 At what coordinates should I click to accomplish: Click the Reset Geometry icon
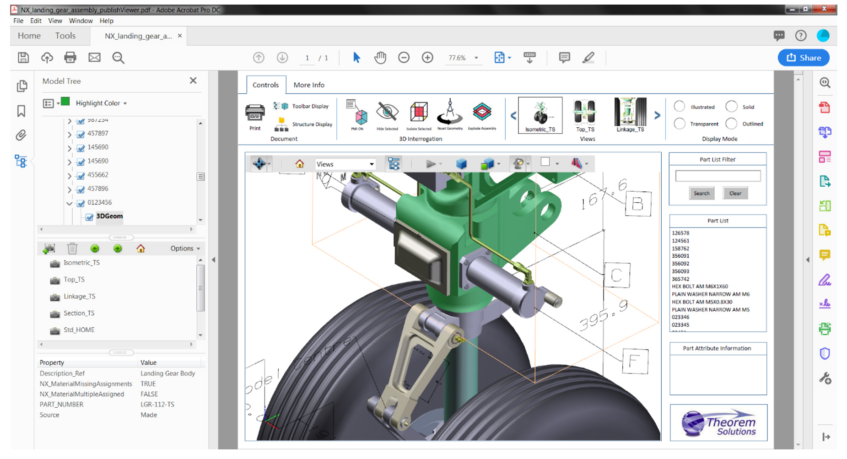click(450, 112)
